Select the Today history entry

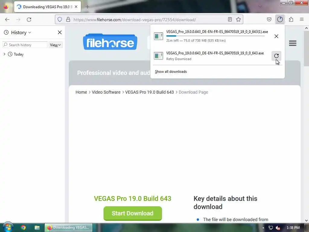(19, 54)
